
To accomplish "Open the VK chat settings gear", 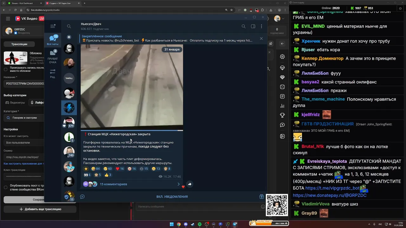I will (282, 57).
